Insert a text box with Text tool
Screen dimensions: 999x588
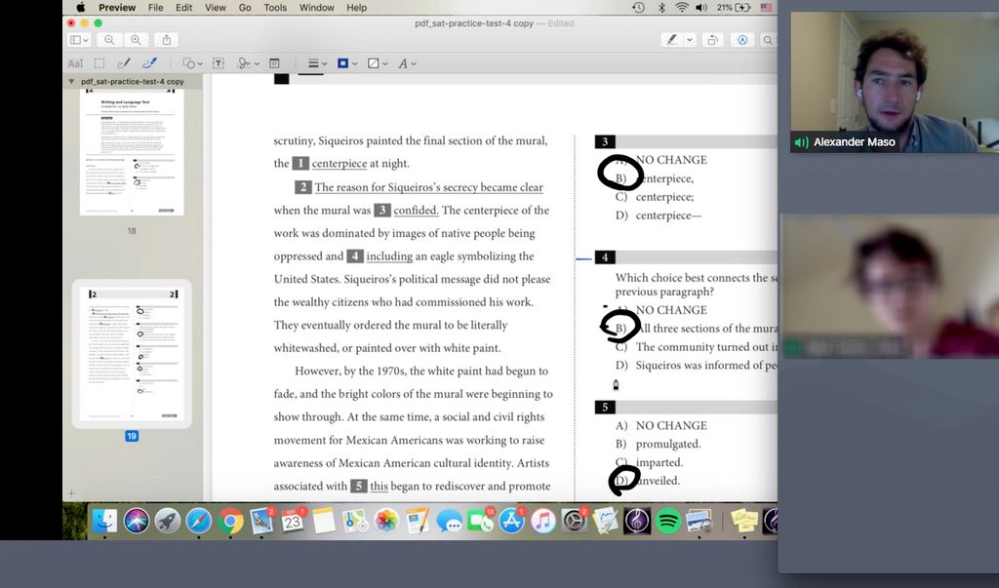tap(218, 63)
